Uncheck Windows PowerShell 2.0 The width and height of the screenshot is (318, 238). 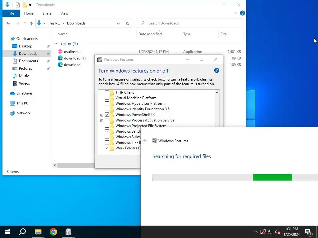tap(107, 115)
